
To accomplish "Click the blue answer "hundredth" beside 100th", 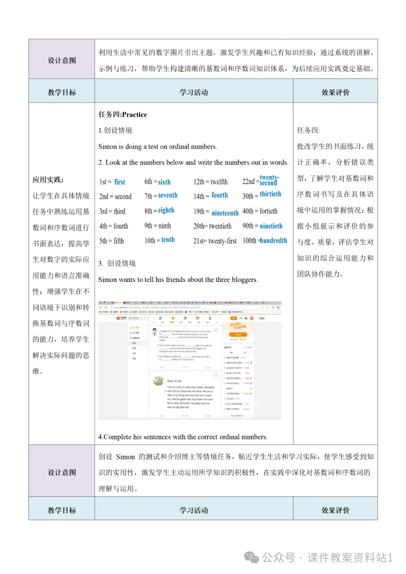I will tap(274, 241).
